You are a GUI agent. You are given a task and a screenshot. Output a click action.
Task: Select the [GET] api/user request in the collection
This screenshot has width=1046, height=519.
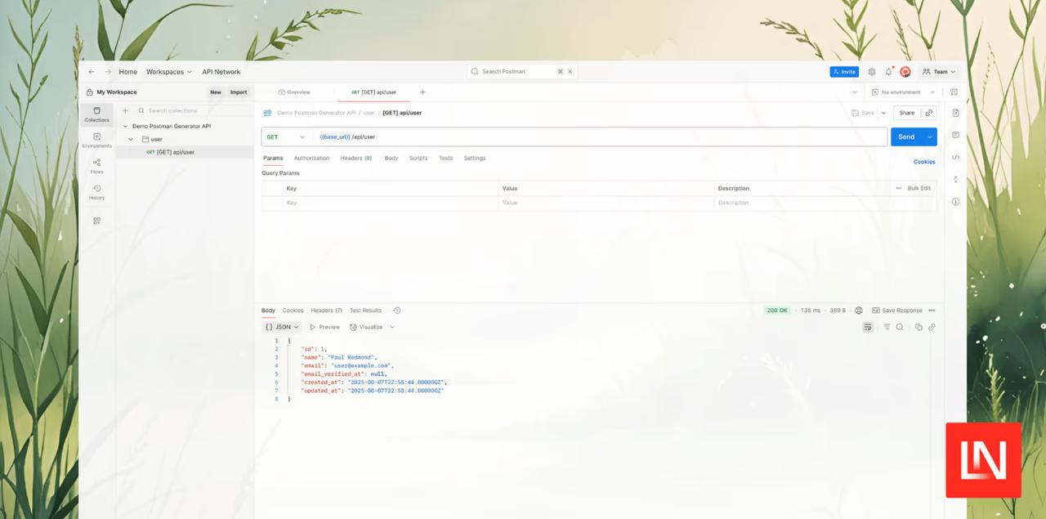pyautogui.click(x=172, y=152)
